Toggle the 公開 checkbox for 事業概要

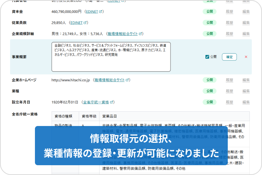207,57
